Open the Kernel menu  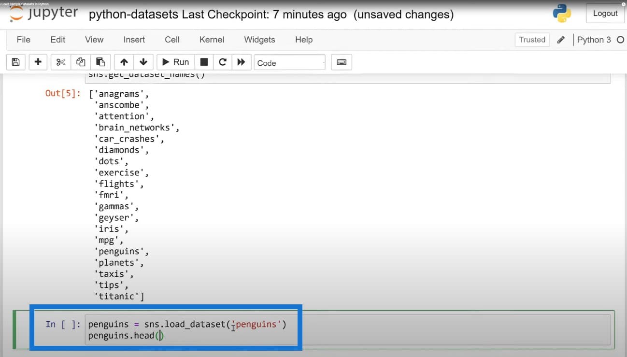(x=212, y=40)
